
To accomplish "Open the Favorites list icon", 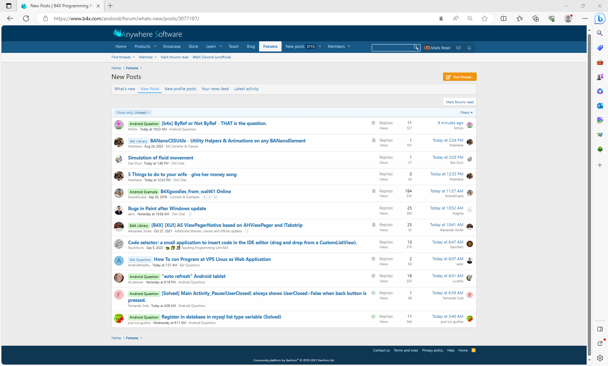I will pos(520,18).
